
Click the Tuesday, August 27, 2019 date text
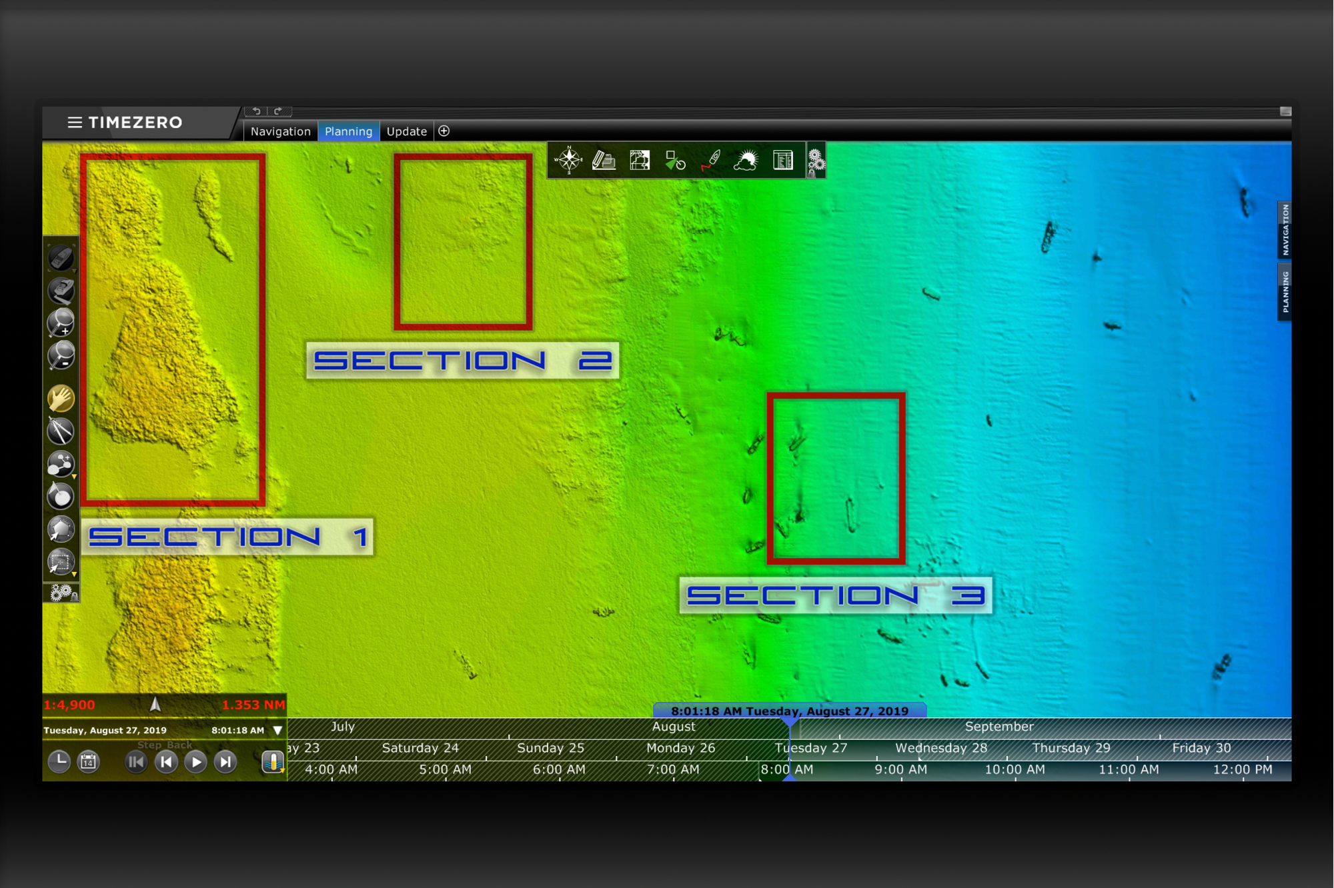[x=105, y=731]
